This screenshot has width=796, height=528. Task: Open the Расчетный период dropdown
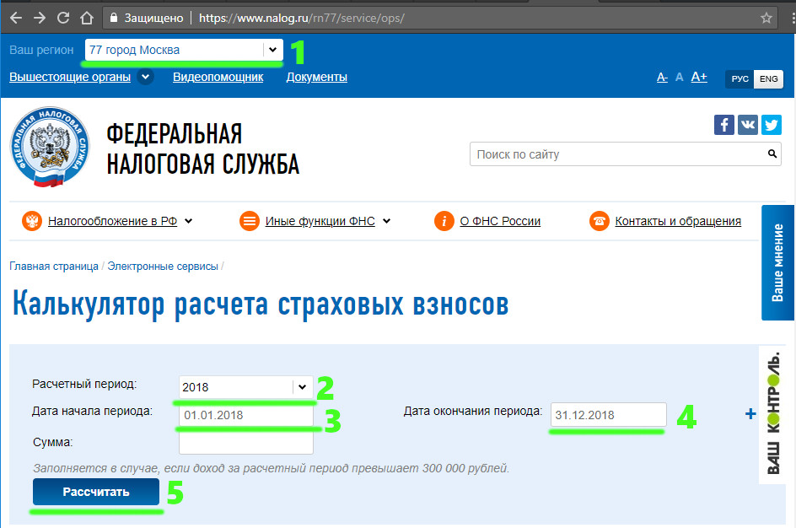301,386
